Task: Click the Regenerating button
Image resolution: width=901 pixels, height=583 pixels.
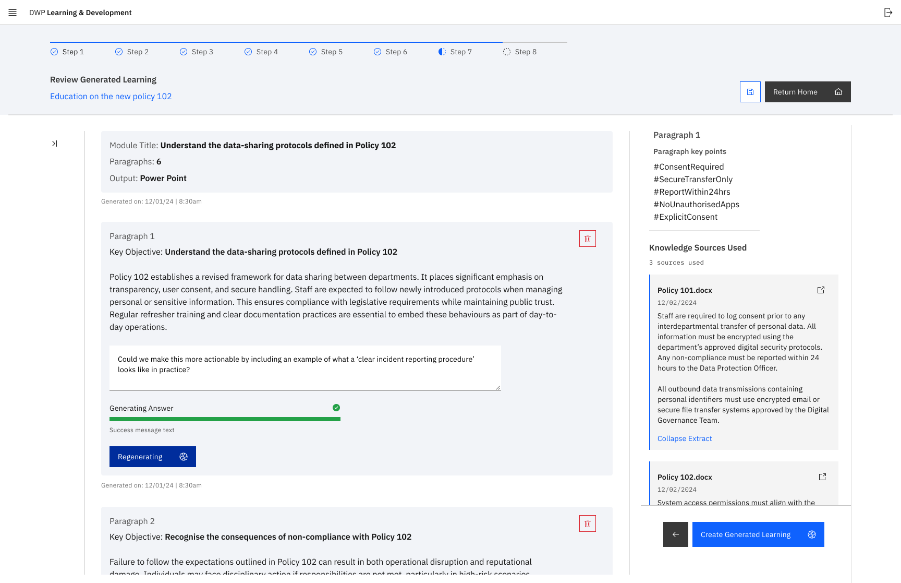Action: pyautogui.click(x=153, y=457)
